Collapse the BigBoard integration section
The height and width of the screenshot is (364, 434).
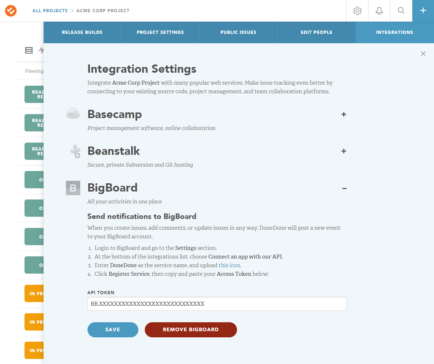point(344,188)
